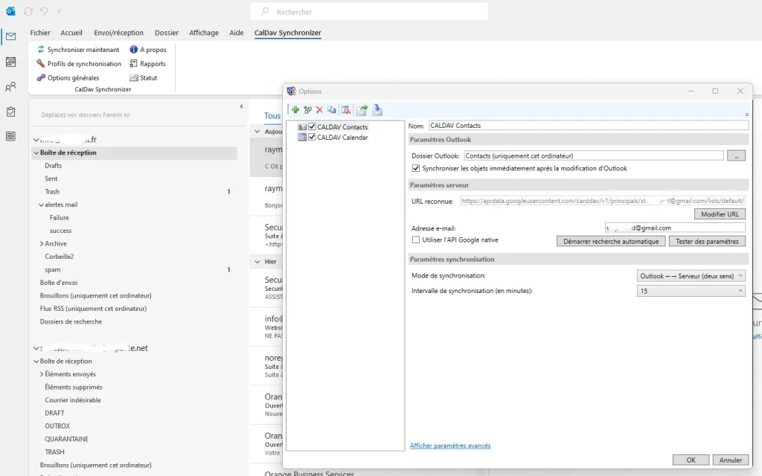The width and height of the screenshot is (762, 476).
Task: Click the contacts icon beside CALDAV Contacts
Action: (302, 126)
